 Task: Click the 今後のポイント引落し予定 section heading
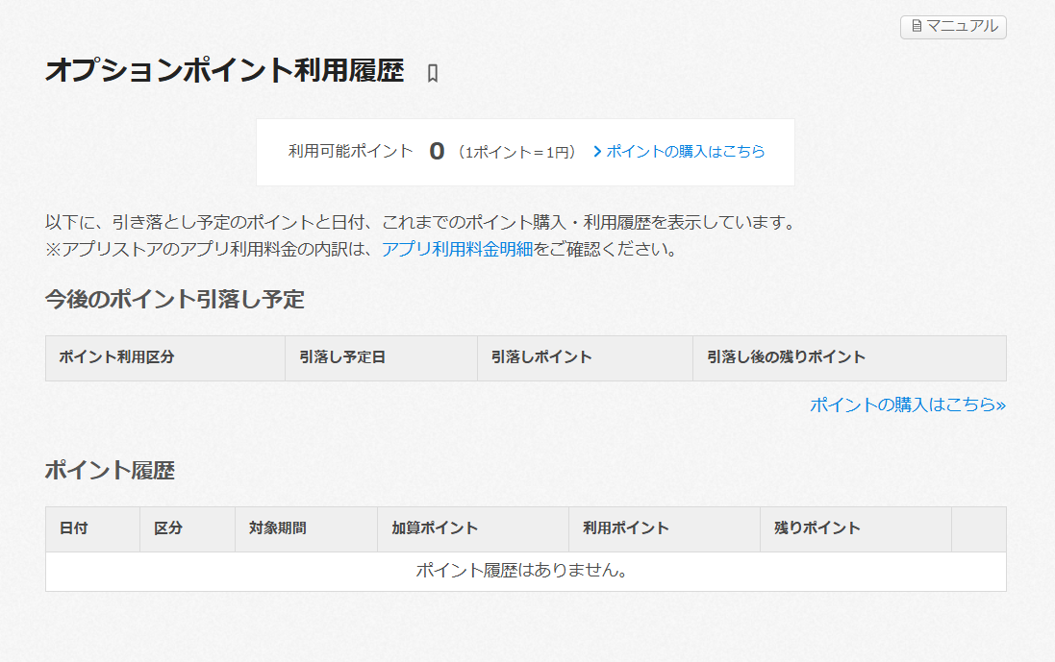[x=174, y=299]
